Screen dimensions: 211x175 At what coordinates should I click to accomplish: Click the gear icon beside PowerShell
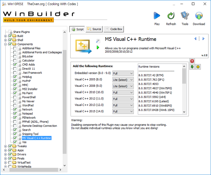click(20, 97)
